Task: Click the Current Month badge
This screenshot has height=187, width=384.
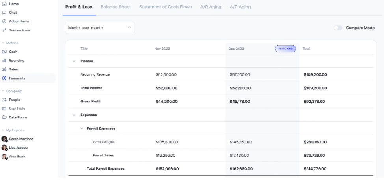Action: point(285,48)
